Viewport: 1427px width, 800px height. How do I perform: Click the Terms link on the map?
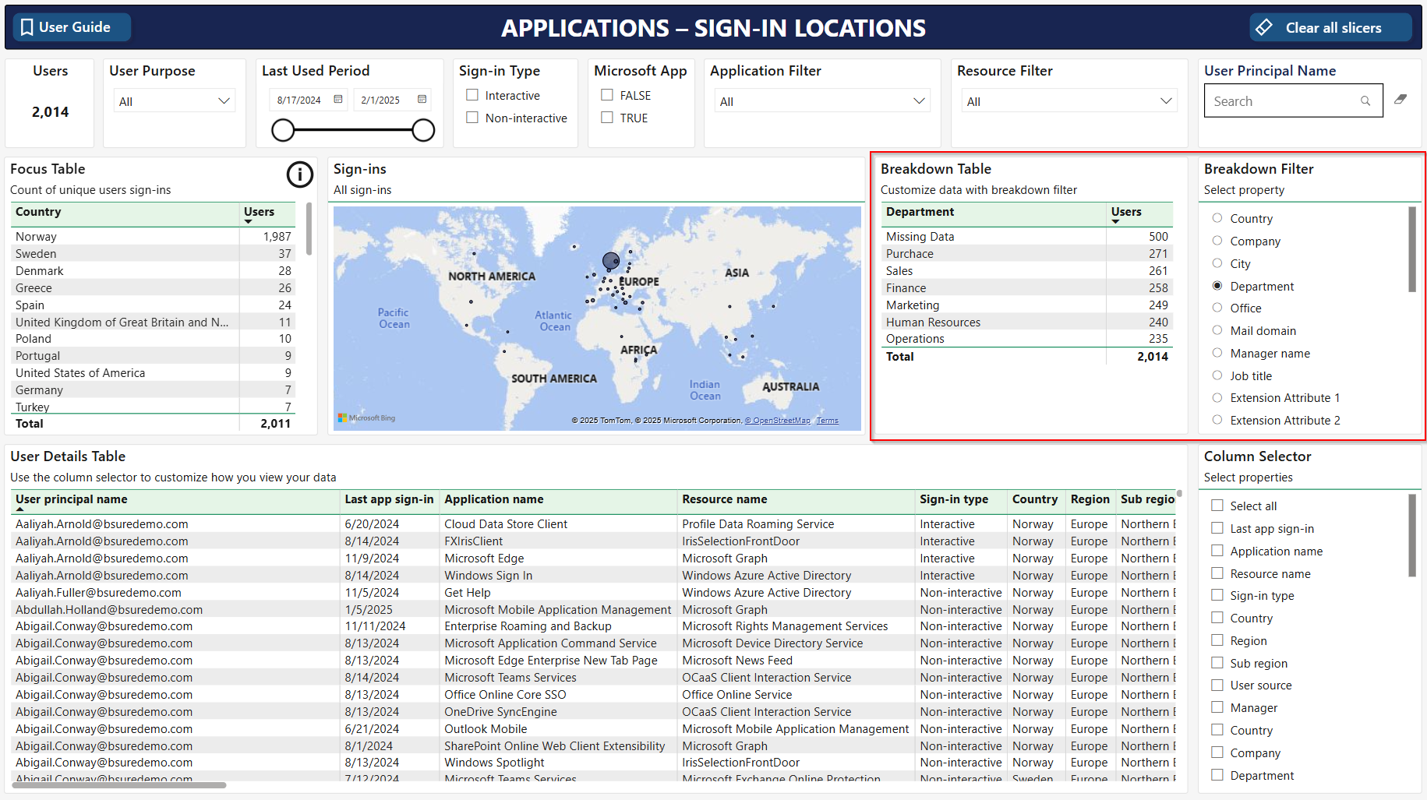(x=828, y=421)
